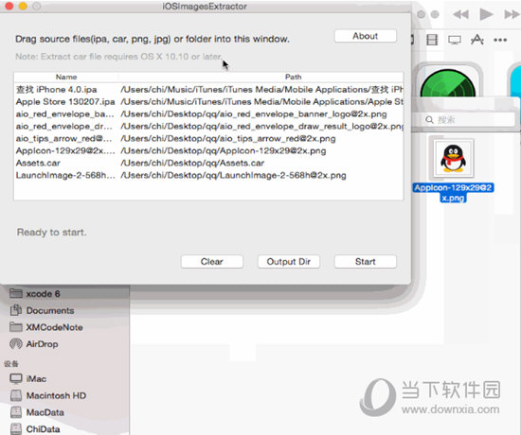Image resolution: width=521 pixels, height=435 pixels.
Task: Click the aio_tips_arrow_red@2x.png path cell
Action: tap(228, 139)
